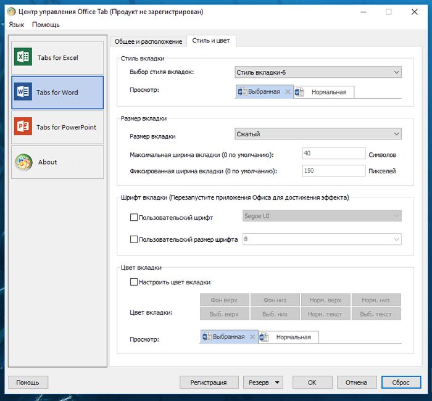The image size is (432, 401).
Task: Click the Помощь button at the bottom left
Action: [28, 382]
